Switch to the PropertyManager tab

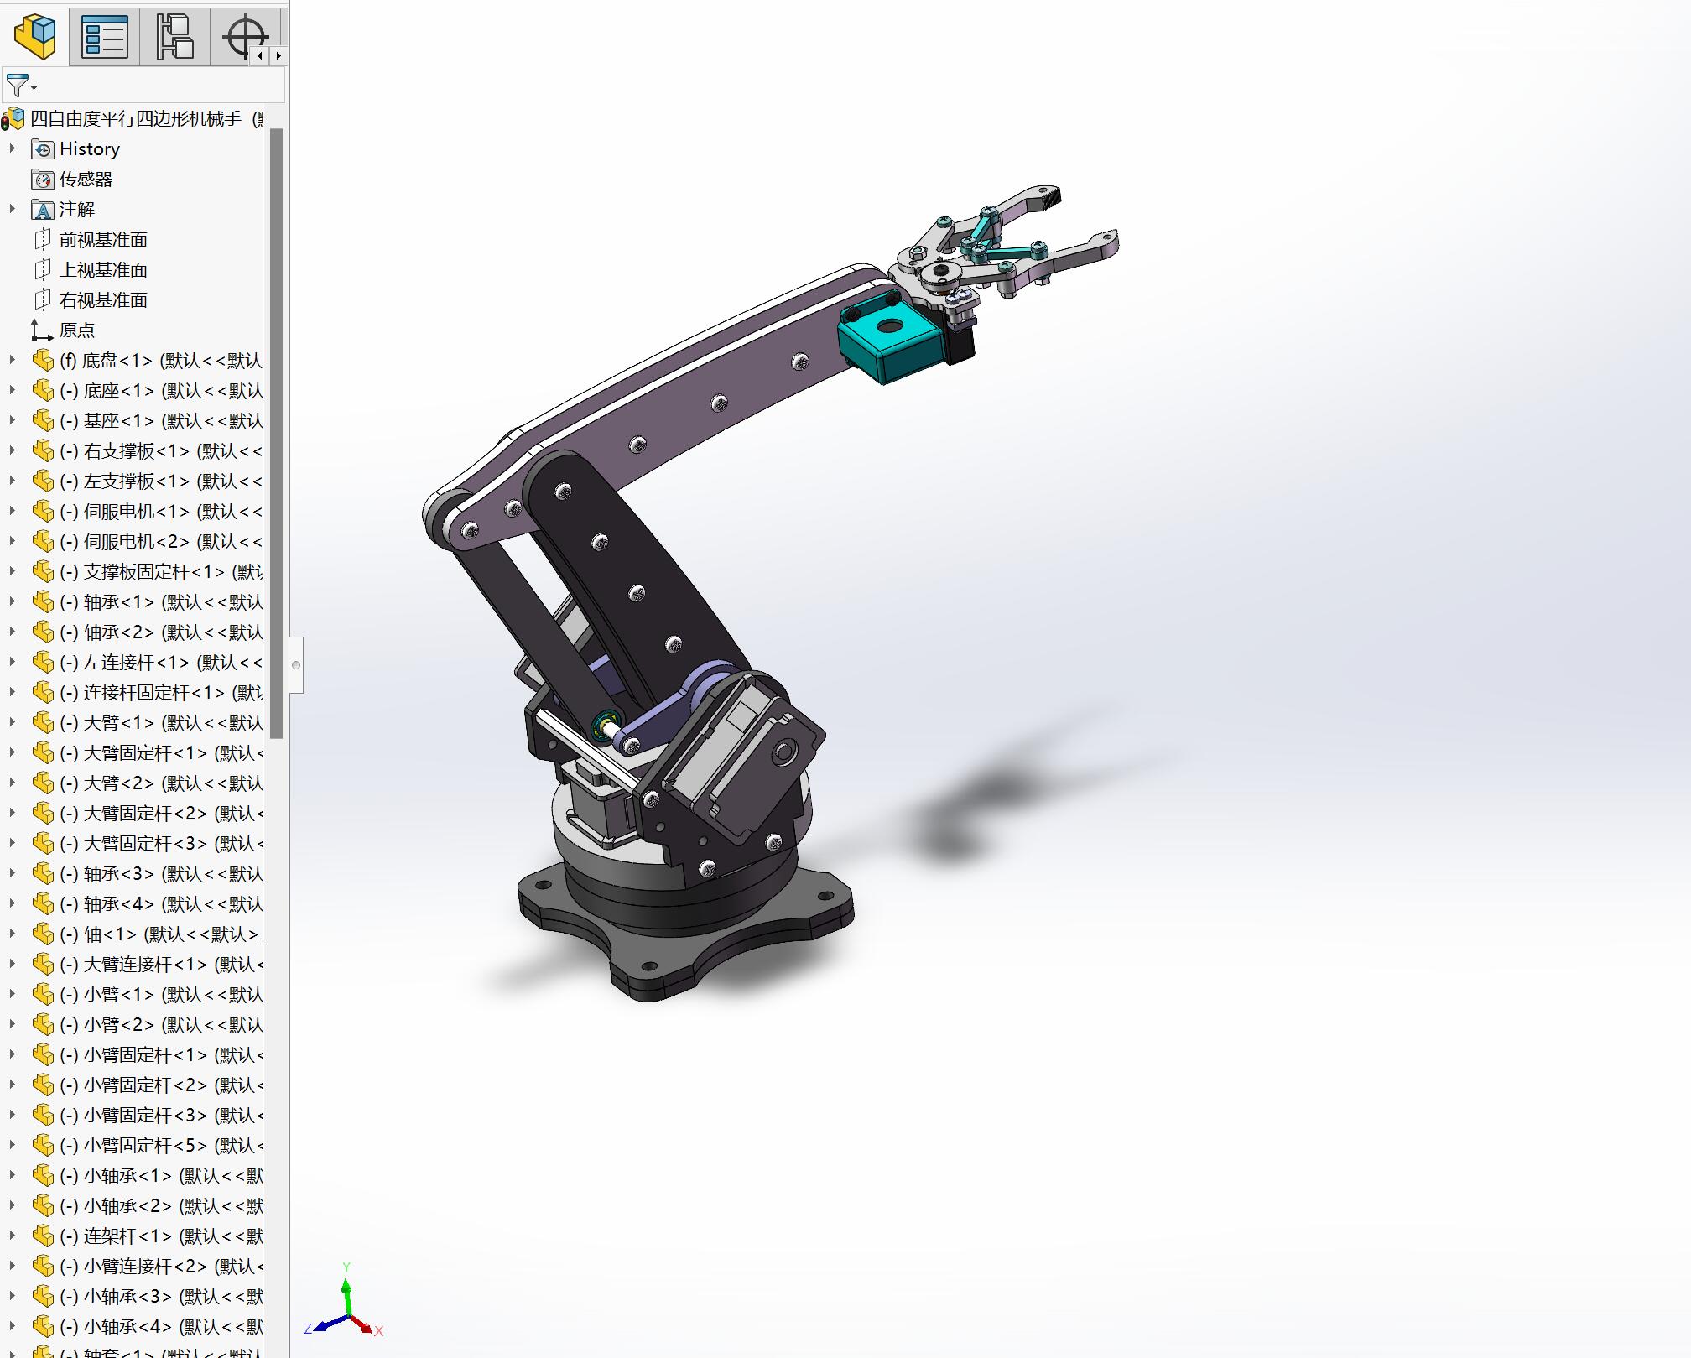click(x=105, y=36)
